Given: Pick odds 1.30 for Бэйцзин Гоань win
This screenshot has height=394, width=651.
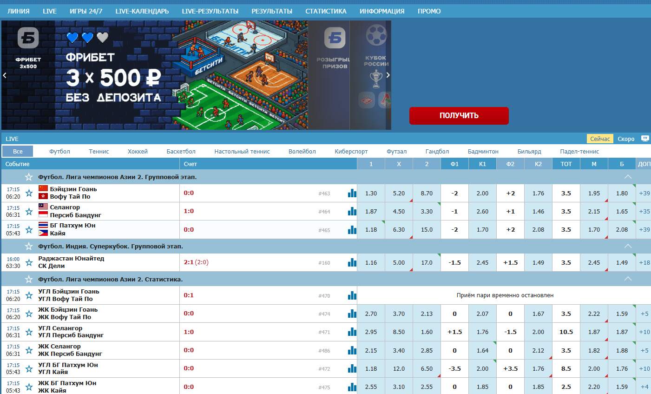Looking at the screenshot, I should pyautogui.click(x=371, y=193).
